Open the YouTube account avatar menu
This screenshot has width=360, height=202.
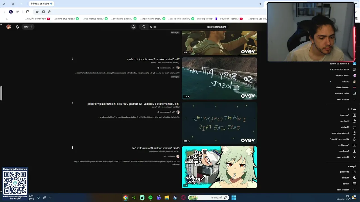coord(9,27)
